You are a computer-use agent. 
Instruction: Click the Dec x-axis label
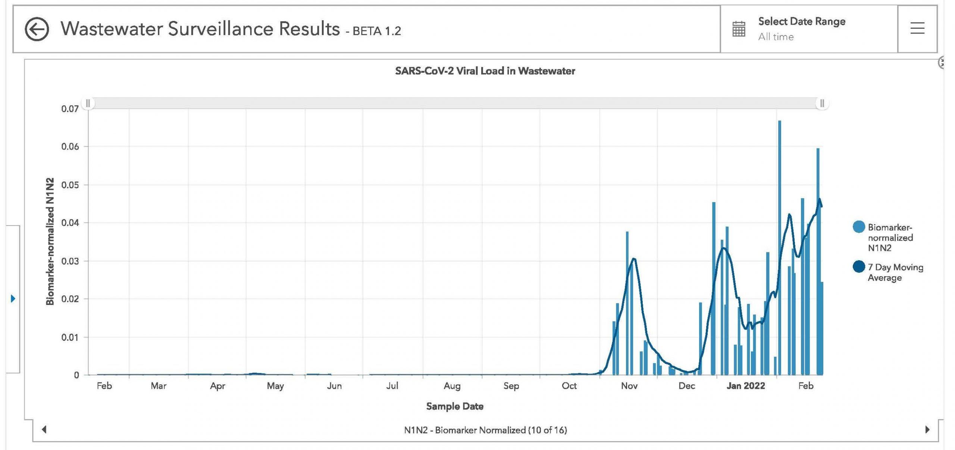[x=686, y=386]
